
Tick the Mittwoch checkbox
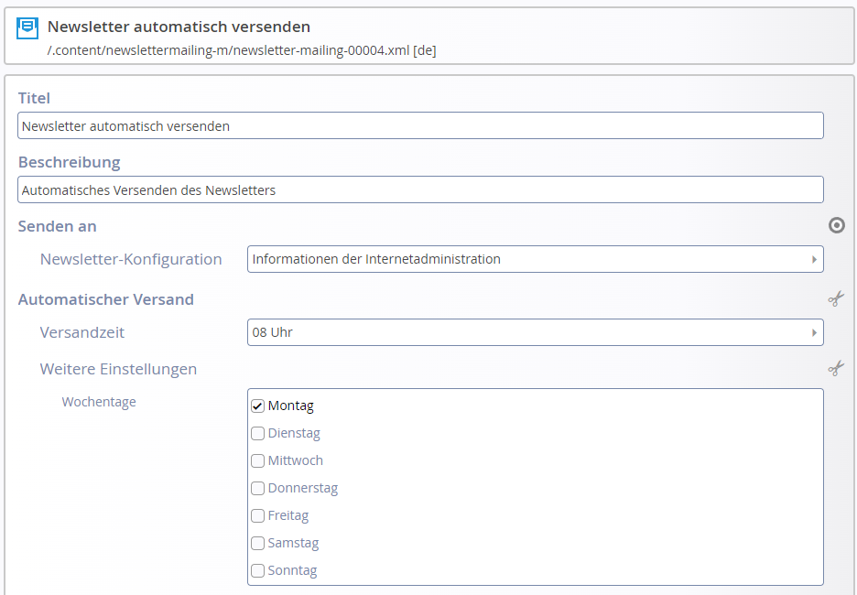(x=257, y=460)
